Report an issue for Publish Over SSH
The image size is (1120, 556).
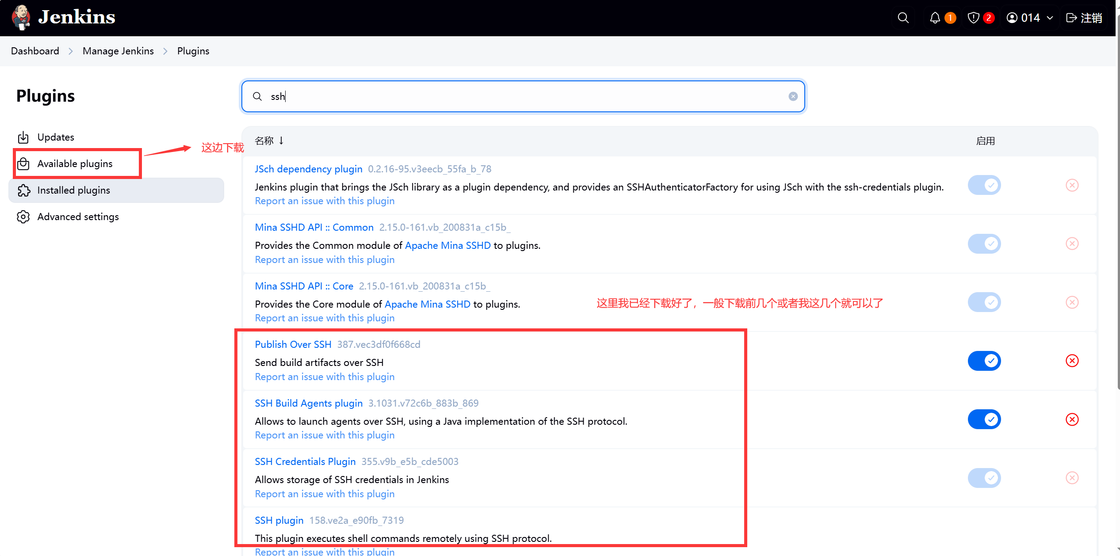pos(325,377)
